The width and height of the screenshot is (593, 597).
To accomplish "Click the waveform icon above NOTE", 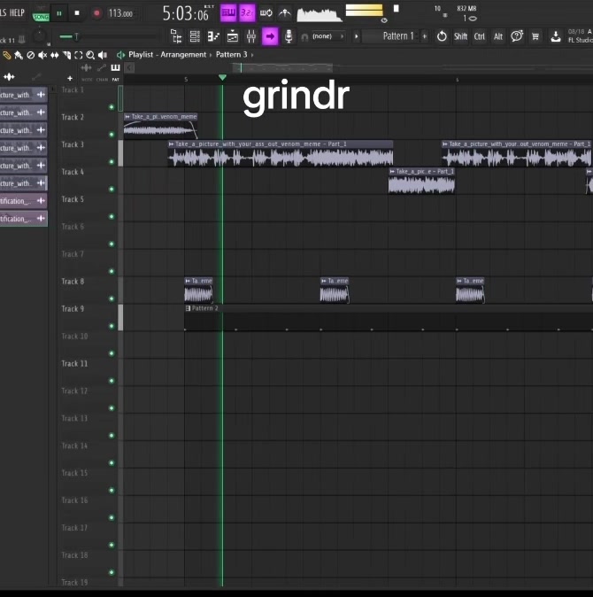I will tap(87, 68).
